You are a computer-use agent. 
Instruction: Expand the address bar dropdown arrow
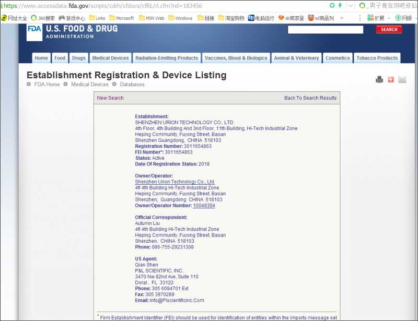pos(351,6)
